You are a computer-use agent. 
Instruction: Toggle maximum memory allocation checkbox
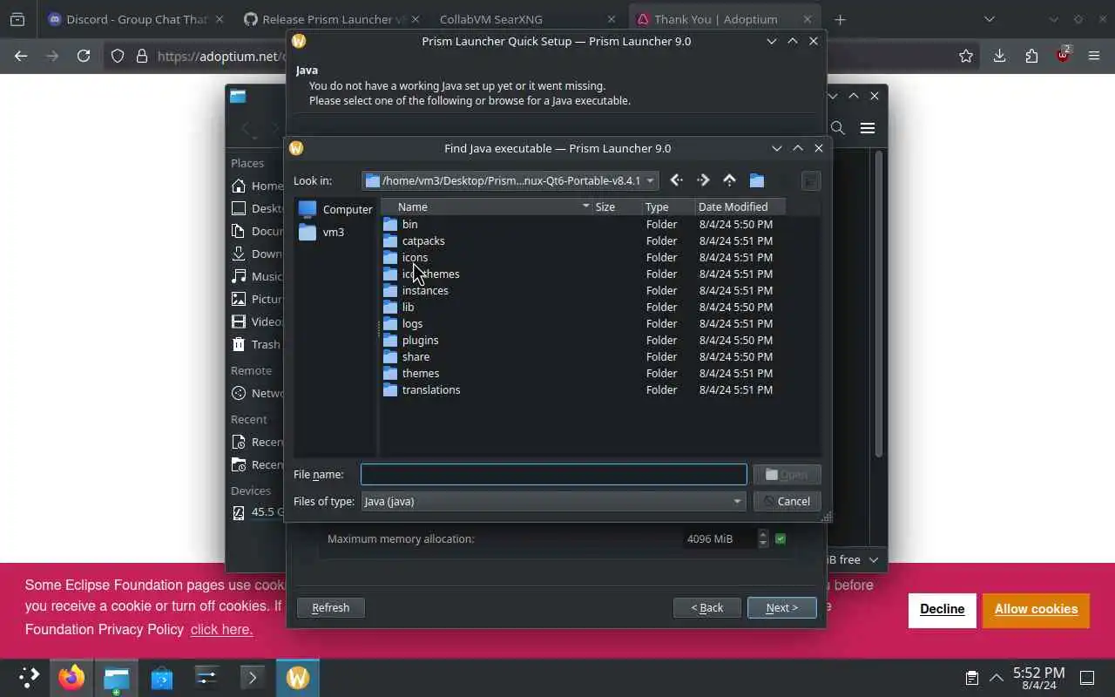[x=780, y=539]
